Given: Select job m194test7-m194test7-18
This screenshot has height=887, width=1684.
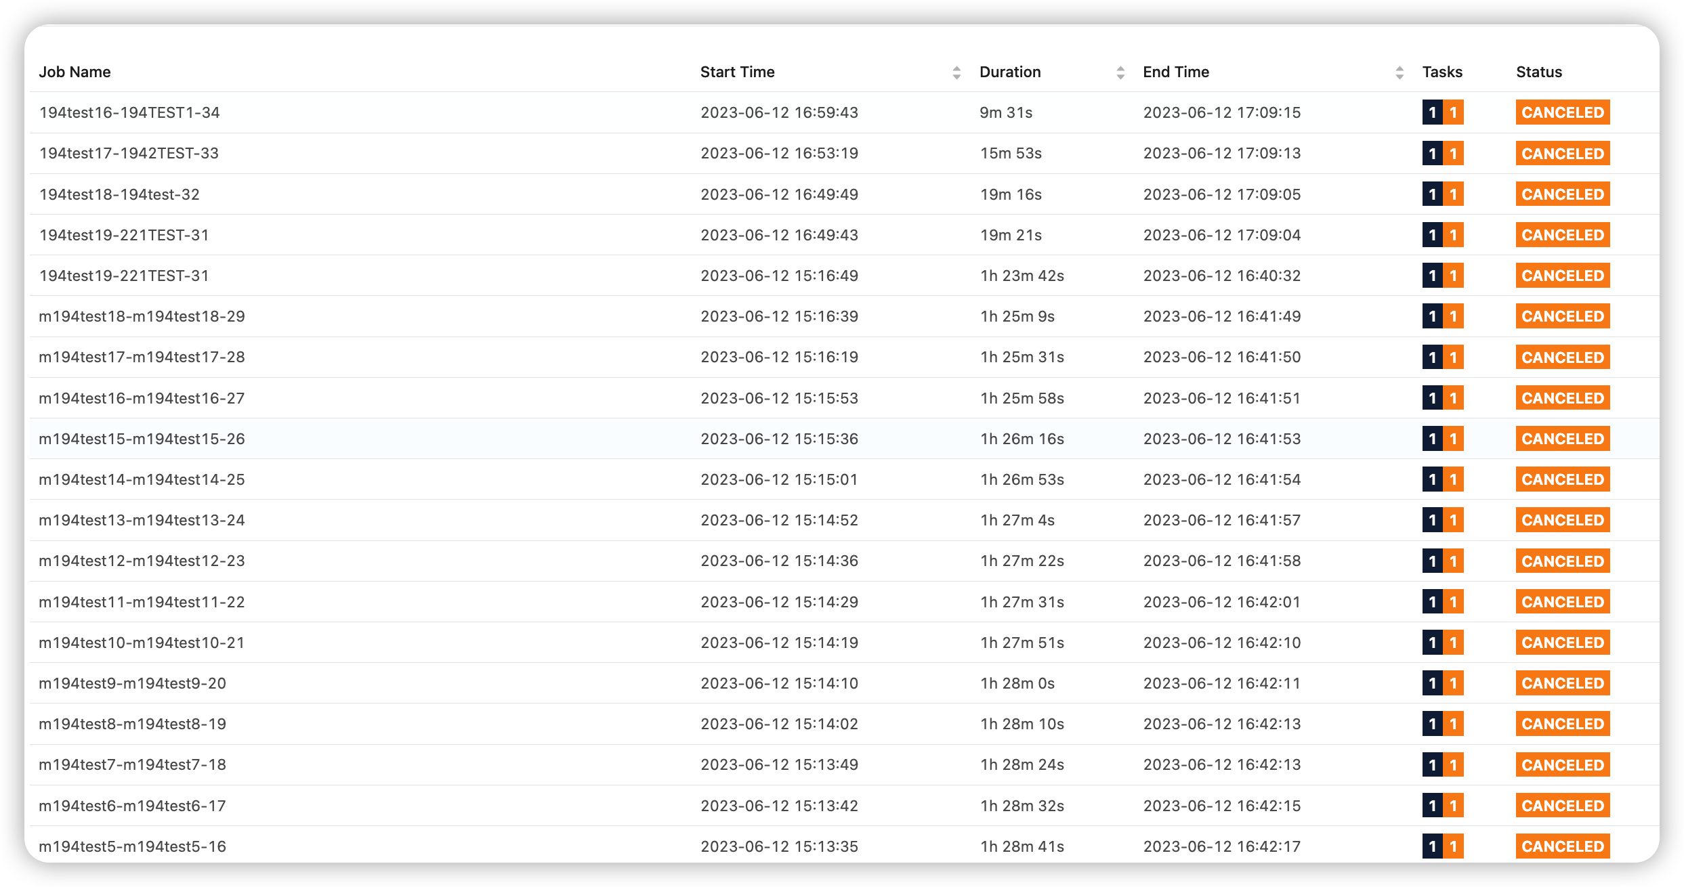Looking at the screenshot, I should click(x=132, y=764).
